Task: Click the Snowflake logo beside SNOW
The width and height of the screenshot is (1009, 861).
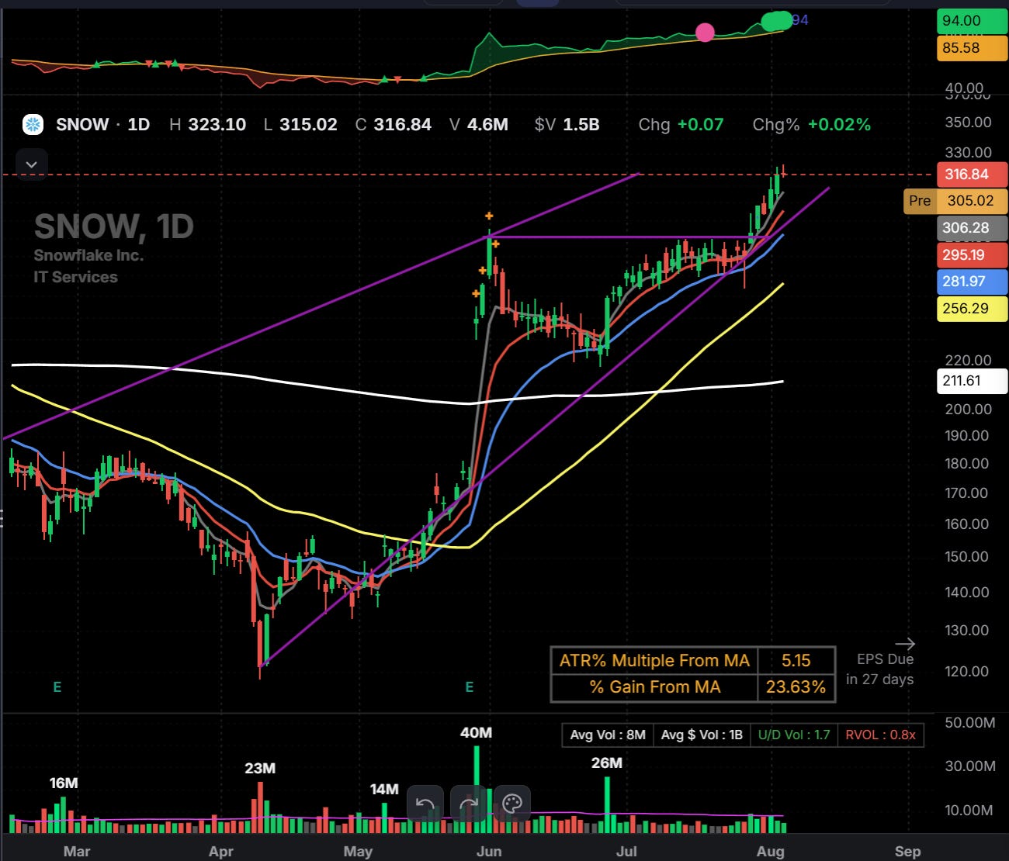Action: pyautogui.click(x=33, y=124)
